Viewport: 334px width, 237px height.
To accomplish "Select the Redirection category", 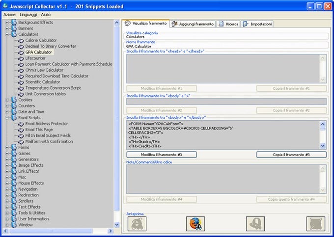I will [28, 195].
